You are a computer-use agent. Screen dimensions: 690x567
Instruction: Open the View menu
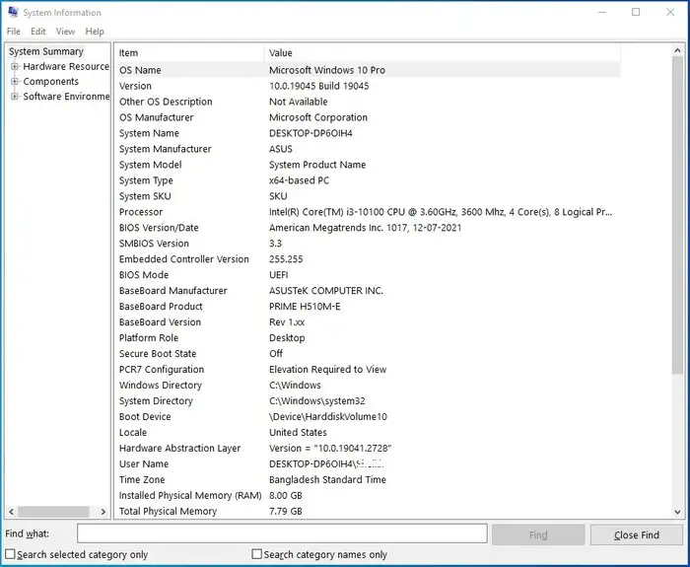[x=65, y=32]
